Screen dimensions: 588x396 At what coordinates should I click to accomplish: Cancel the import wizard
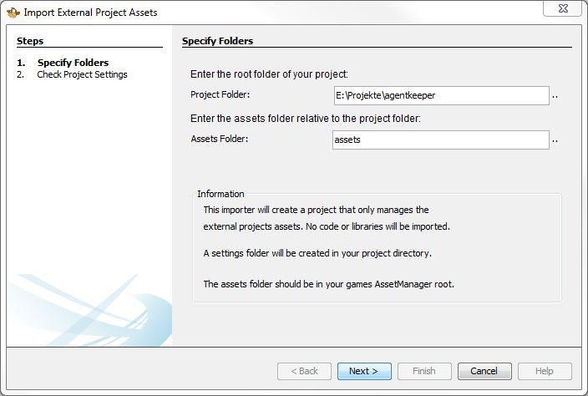pyautogui.click(x=484, y=371)
